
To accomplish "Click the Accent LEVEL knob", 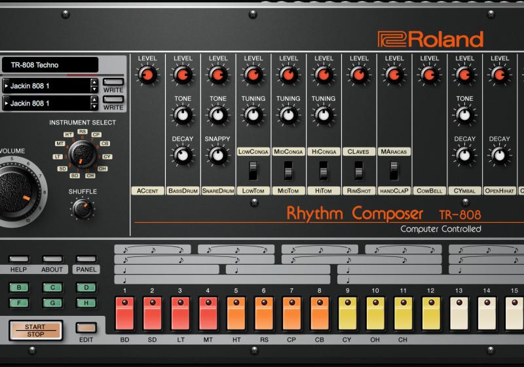I will 147,75.
